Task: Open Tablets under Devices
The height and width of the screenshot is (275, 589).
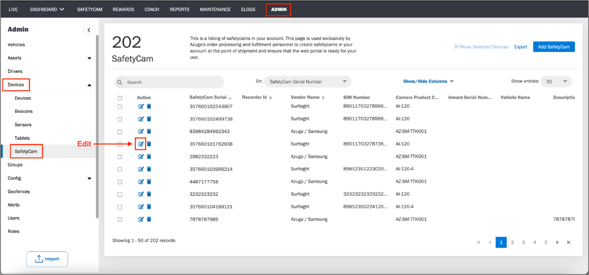Action: click(22, 138)
